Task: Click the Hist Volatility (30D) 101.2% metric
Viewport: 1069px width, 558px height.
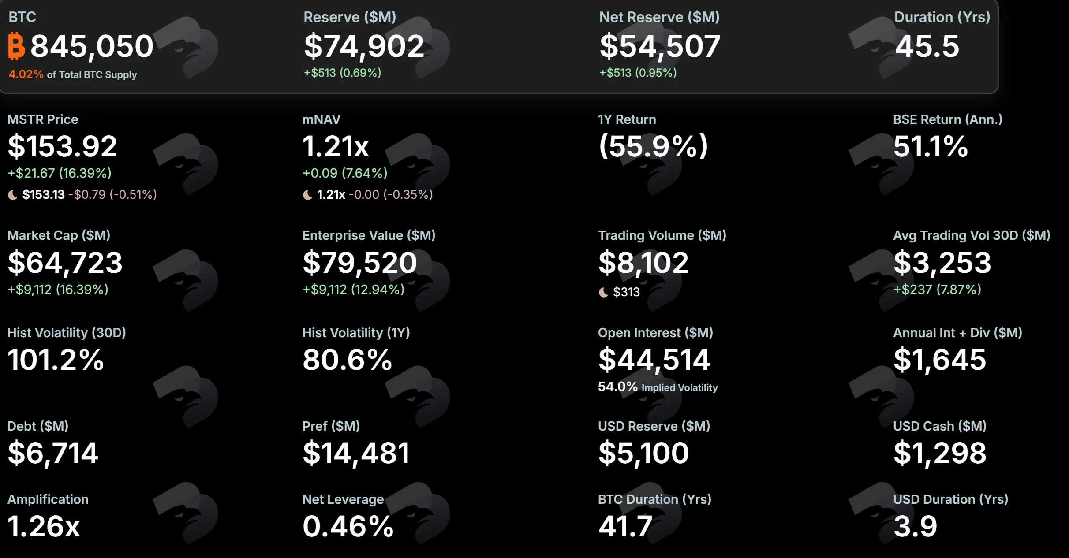Action: point(56,360)
